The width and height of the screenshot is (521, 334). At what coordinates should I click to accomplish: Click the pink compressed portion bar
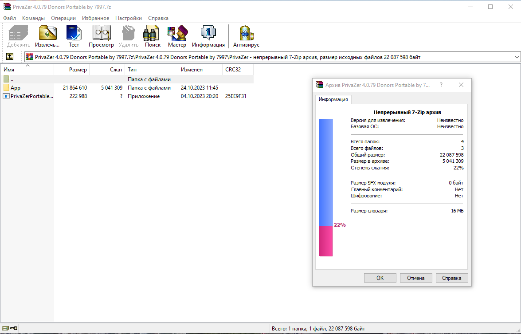[x=325, y=241]
